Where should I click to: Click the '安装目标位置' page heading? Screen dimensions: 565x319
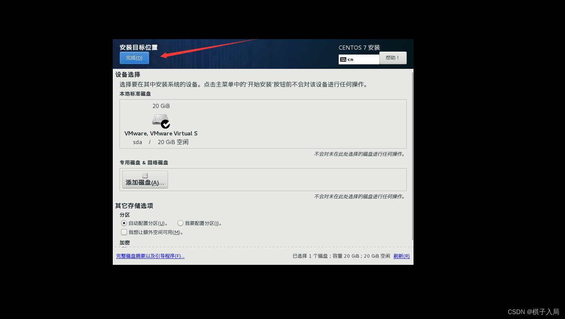tap(139, 47)
